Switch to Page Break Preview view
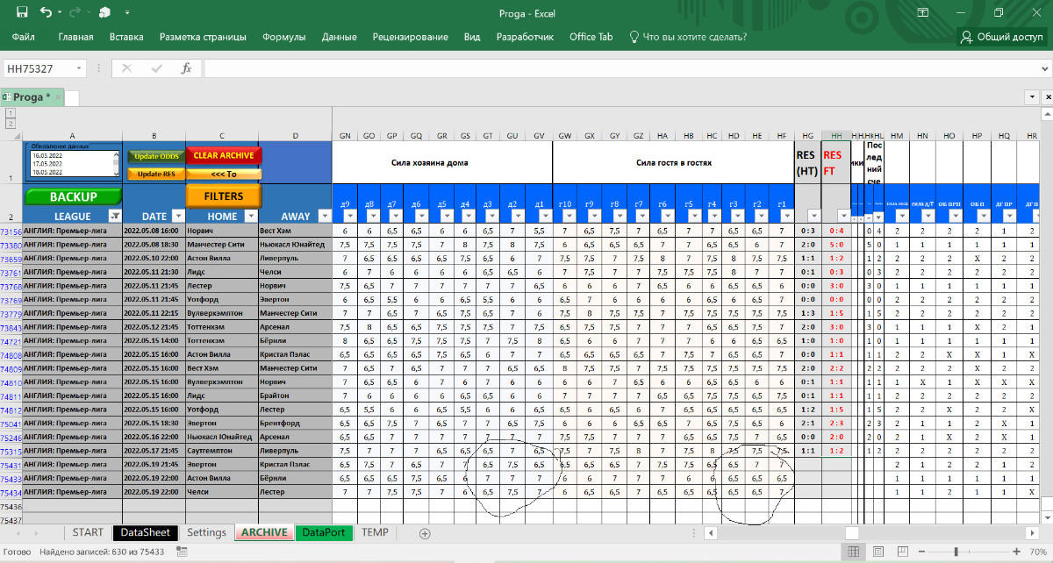This screenshot has width=1053, height=563. click(904, 552)
